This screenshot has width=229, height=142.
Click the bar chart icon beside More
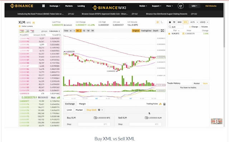point(58,97)
